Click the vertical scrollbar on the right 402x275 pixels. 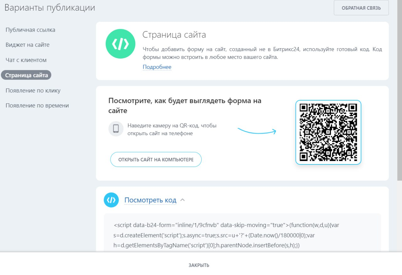click(399, 91)
